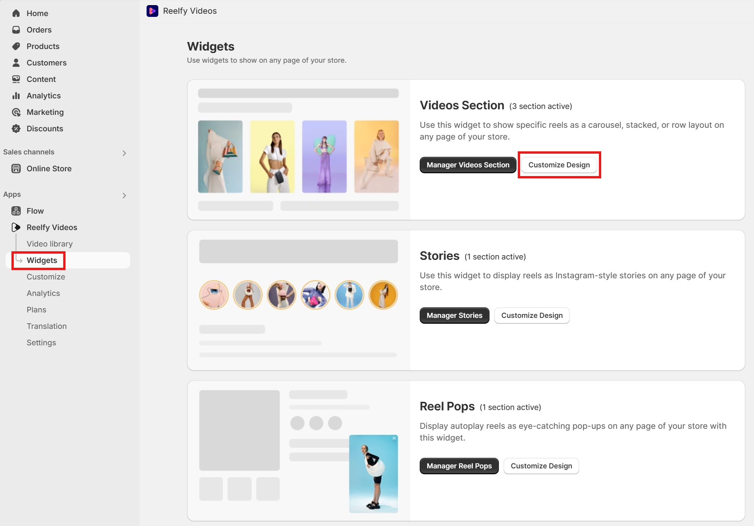The width and height of the screenshot is (754, 526).
Task: Open Reelfy Settings submenu item
Action: coord(41,343)
